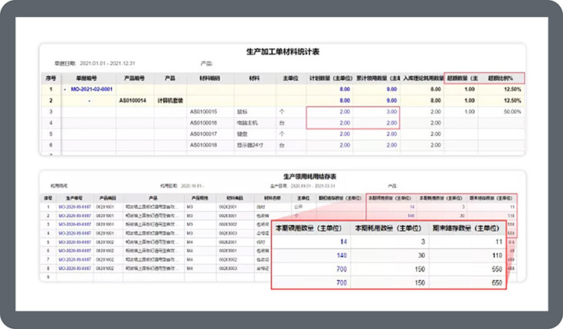Image resolution: width=563 pixels, height=329 pixels.
Task: Open 9.00 issued total in MO-2021-02-0001 row
Action: [391, 90]
